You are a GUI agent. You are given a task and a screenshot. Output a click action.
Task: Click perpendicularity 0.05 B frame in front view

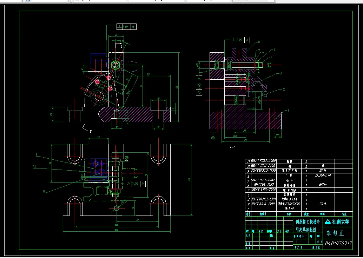click(126, 27)
